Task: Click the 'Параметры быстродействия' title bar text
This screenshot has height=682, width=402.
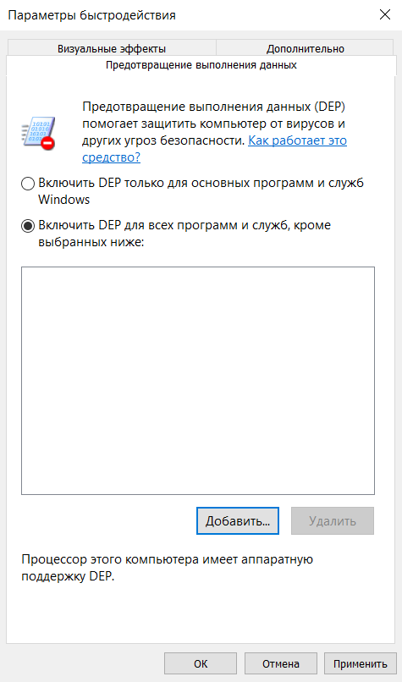Action: click(x=91, y=15)
